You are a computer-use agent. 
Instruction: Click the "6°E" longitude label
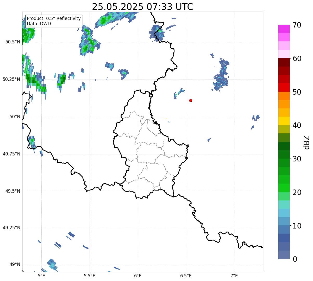point(138,276)
